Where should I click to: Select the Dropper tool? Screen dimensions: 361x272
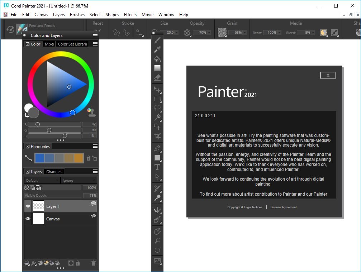click(x=157, y=49)
